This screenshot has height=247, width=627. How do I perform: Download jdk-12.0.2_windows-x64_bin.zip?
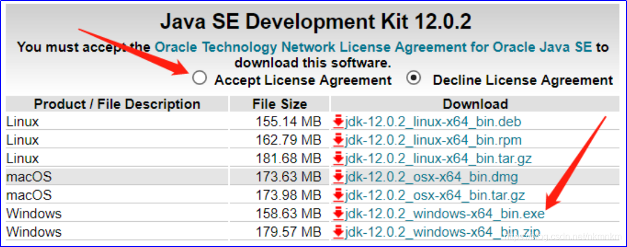[442, 232]
